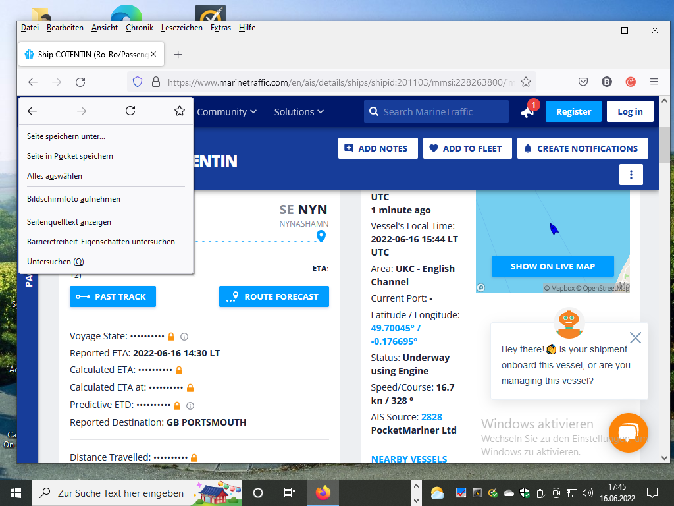Choose 'Seite speichern unter...' from context menu
674x506 pixels.
click(106, 136)
